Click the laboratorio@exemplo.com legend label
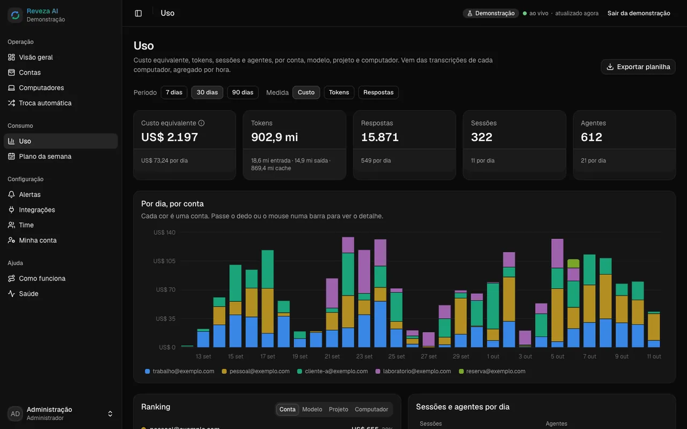Viewport: 687px width, 429px height. (x=417, y=371)
